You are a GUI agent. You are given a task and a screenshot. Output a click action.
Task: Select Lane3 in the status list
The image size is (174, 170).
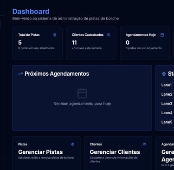[x=167, y=104]
